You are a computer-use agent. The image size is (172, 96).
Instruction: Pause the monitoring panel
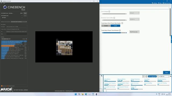(146, 77)
